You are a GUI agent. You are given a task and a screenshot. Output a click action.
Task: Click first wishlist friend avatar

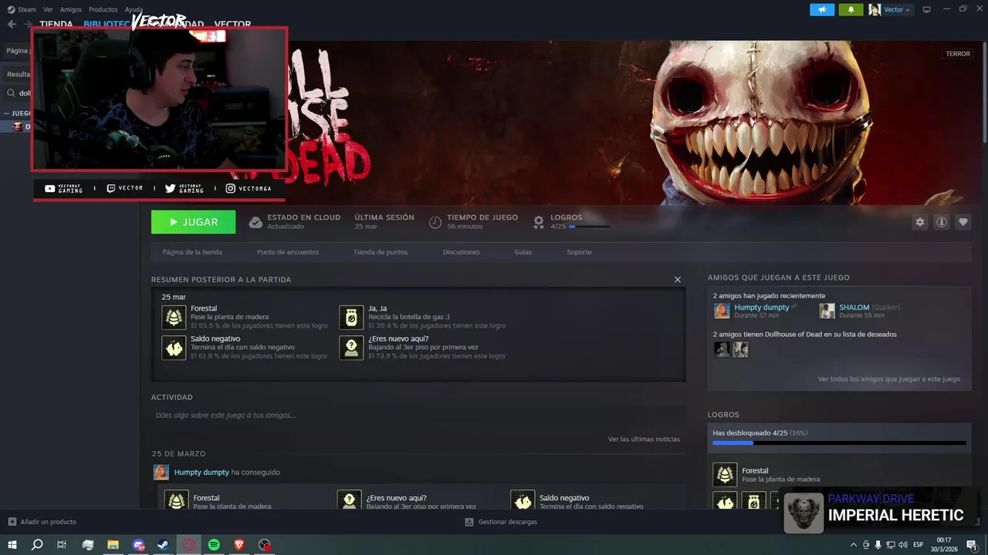pos(722,349)
